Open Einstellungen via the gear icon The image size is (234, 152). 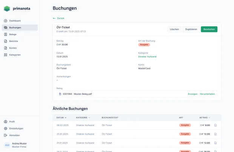click(x=6, y=129)
